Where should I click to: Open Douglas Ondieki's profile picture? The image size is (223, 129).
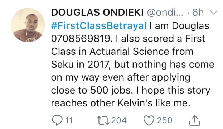coord(28,25)
